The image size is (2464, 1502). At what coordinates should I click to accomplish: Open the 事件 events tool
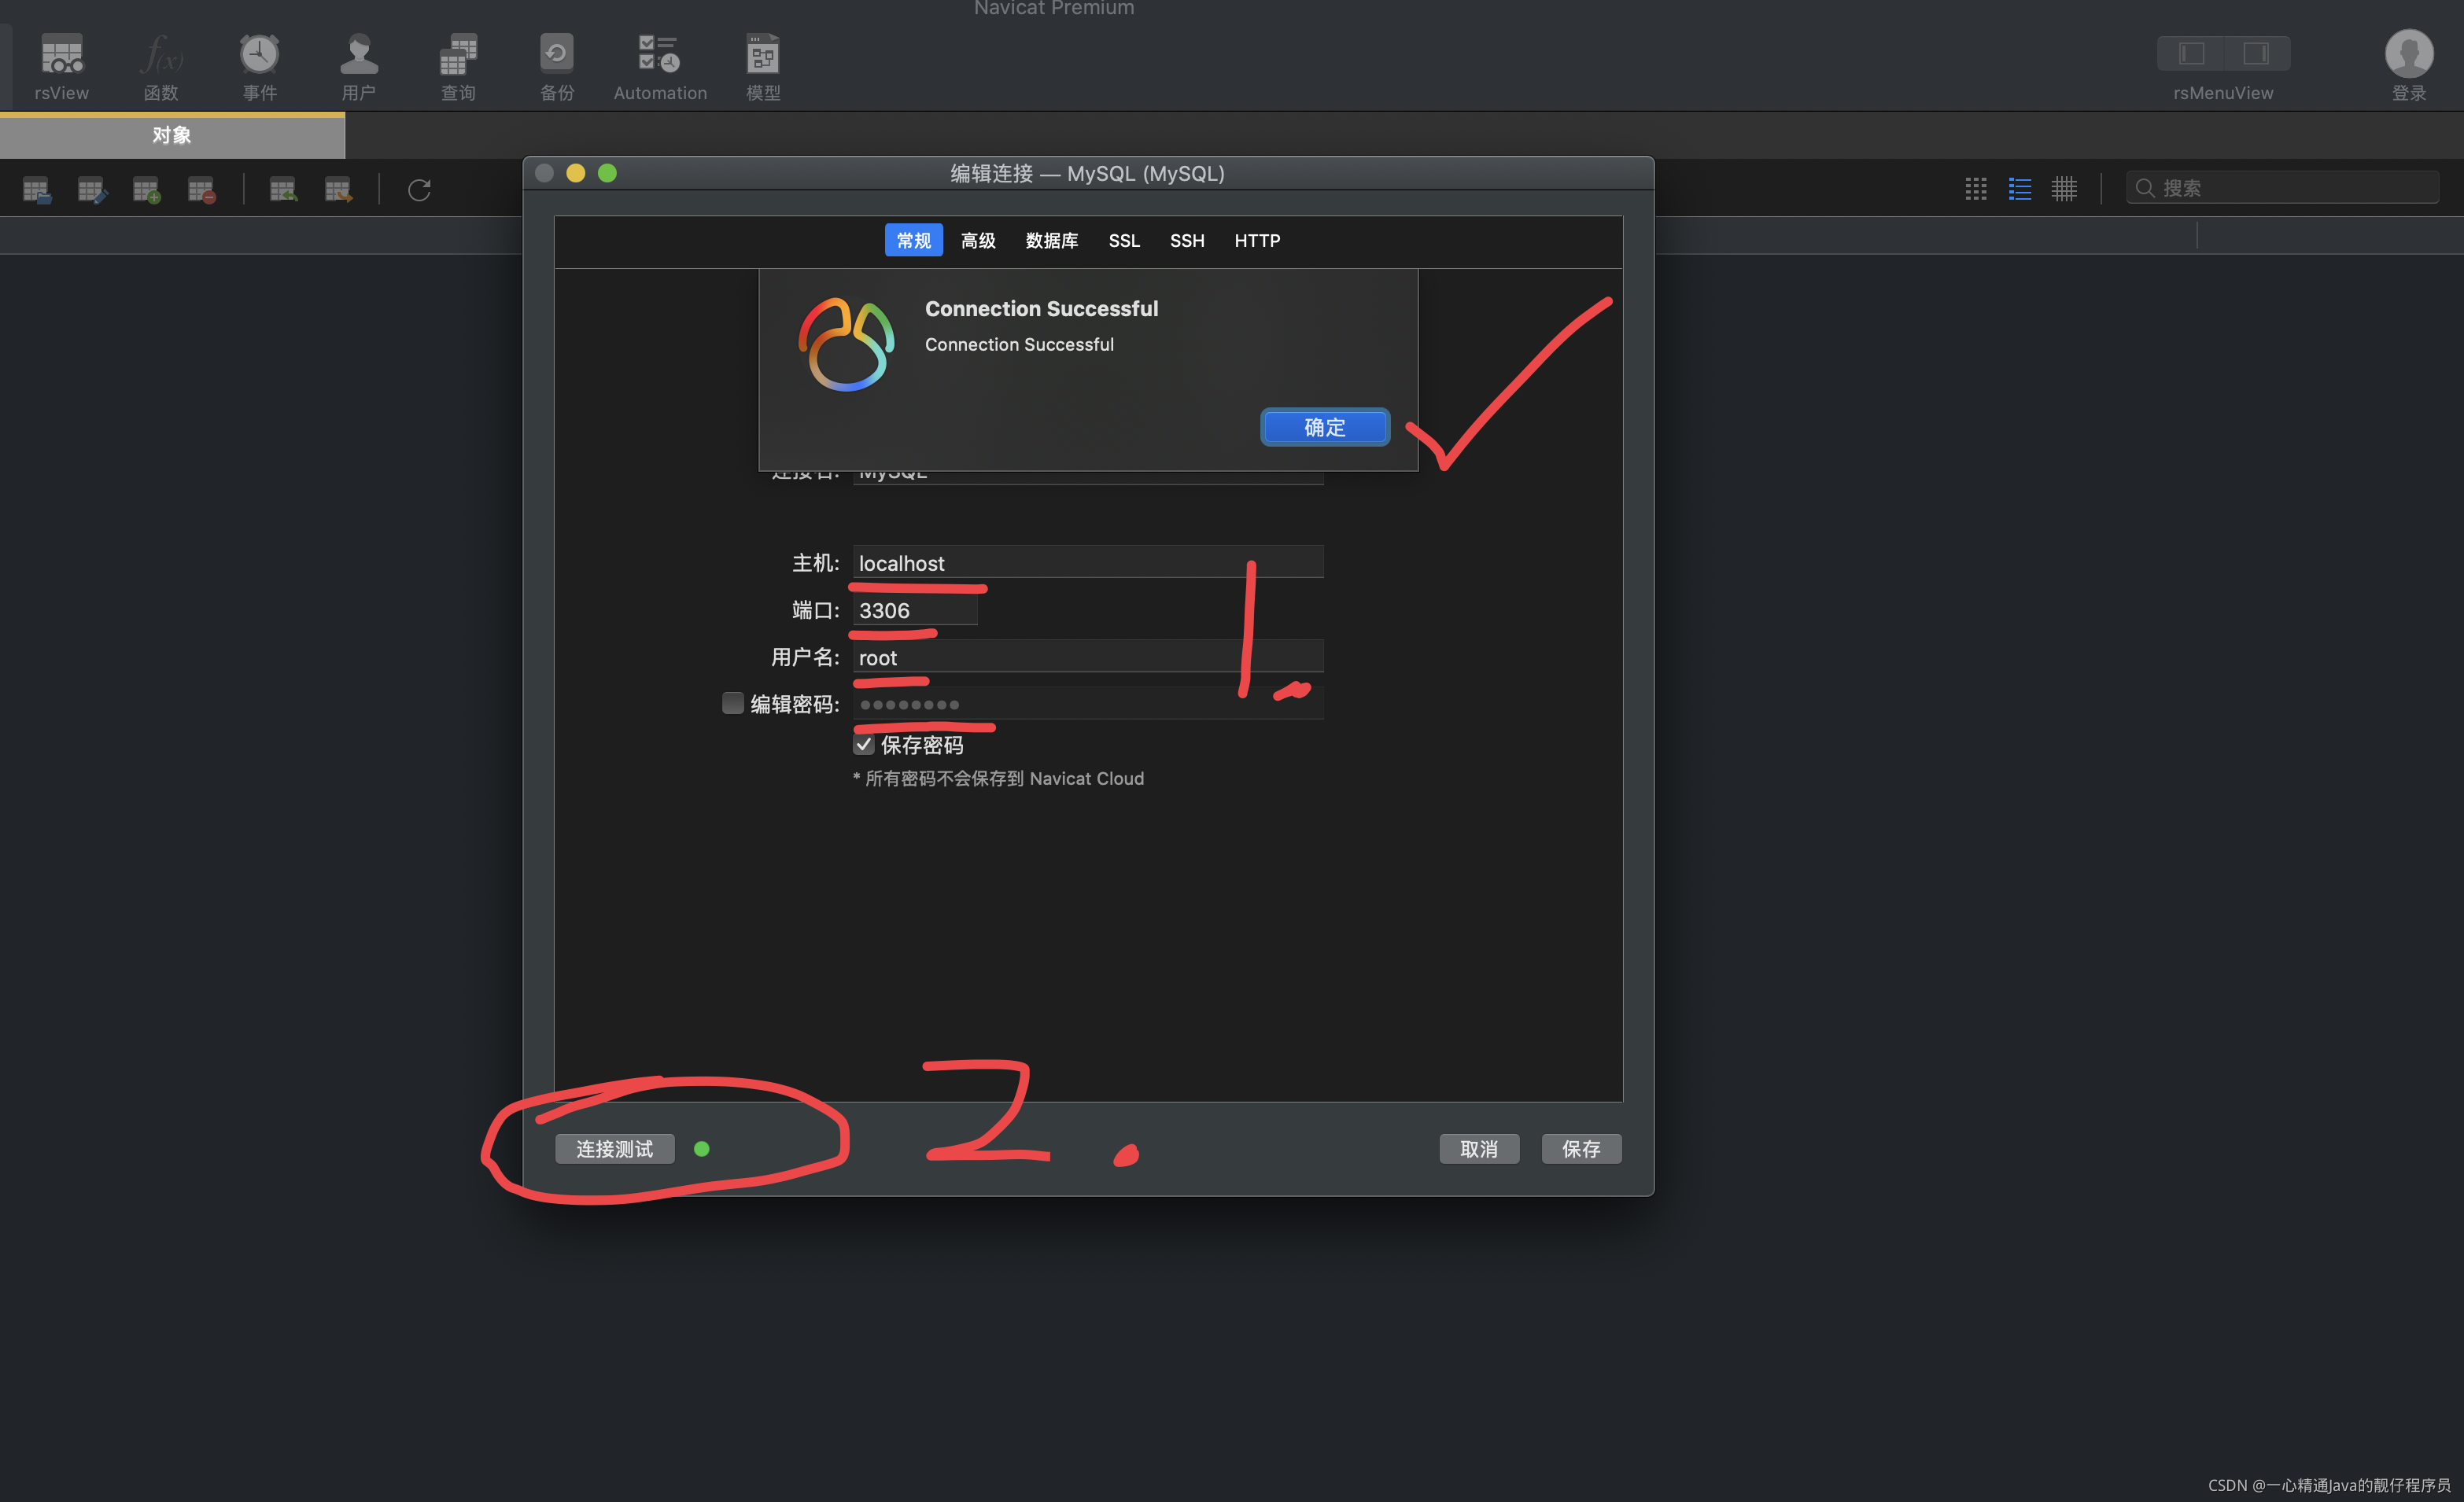pyautogui.click(x=259, y=65)
